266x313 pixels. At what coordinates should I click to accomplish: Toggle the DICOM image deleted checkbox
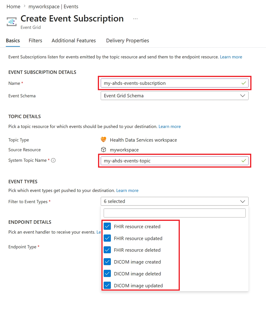click(107, 273)
